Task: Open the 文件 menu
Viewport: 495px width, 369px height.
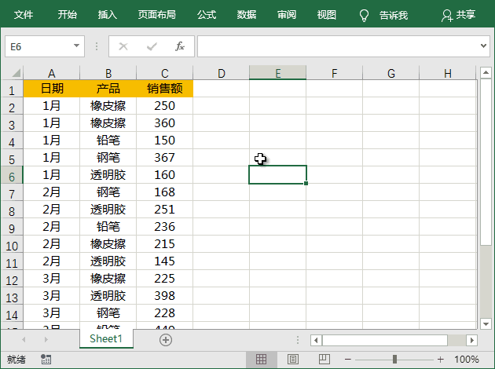Action: pyautogui.click(x=24, y=14)
